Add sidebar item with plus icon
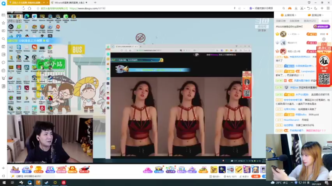The width and height of the screenshot is (332, 186). [x=3, y=168]
